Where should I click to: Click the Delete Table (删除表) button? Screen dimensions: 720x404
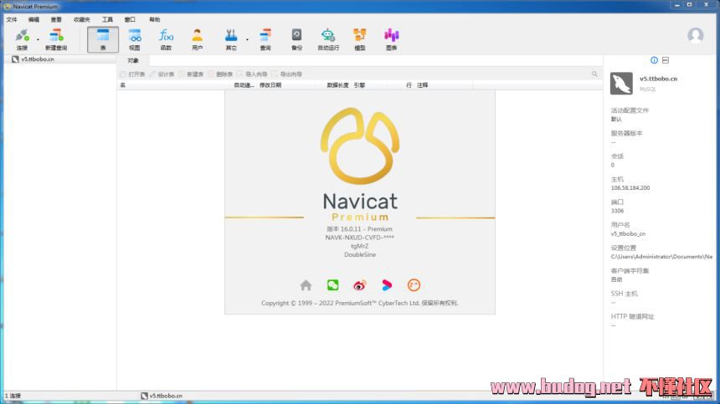[x=220, y=74]
